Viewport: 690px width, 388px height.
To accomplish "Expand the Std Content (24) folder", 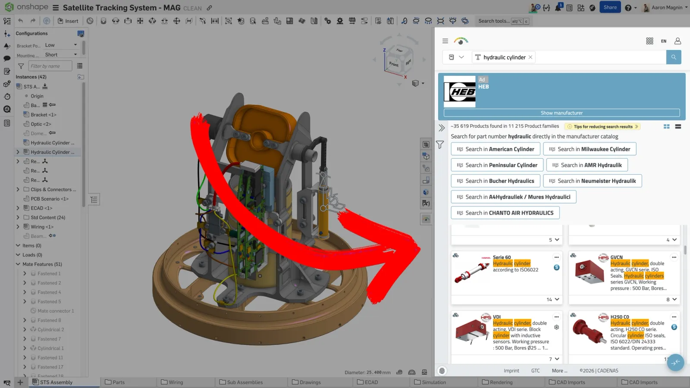I will pyautogui.click(x=18, y=217).
